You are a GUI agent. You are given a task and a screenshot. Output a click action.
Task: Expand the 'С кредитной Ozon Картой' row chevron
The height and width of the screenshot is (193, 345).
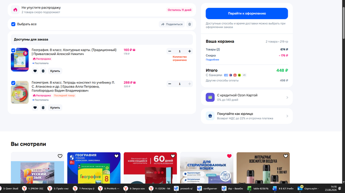pos(287,97)
